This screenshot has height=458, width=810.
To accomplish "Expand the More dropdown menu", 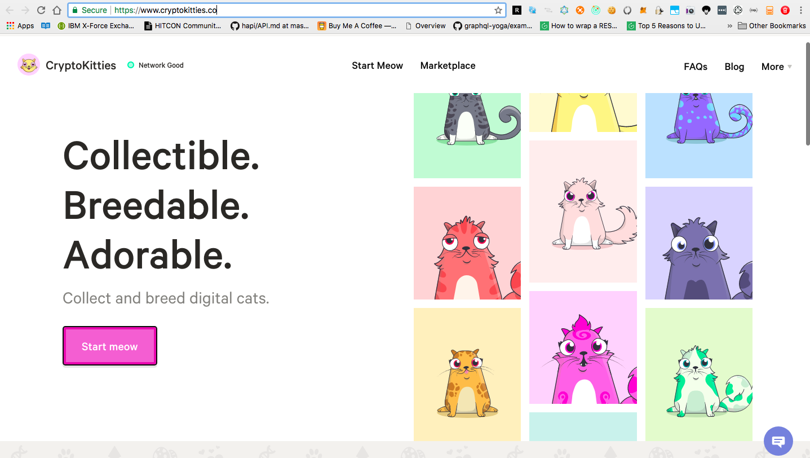I will point(776,67).
